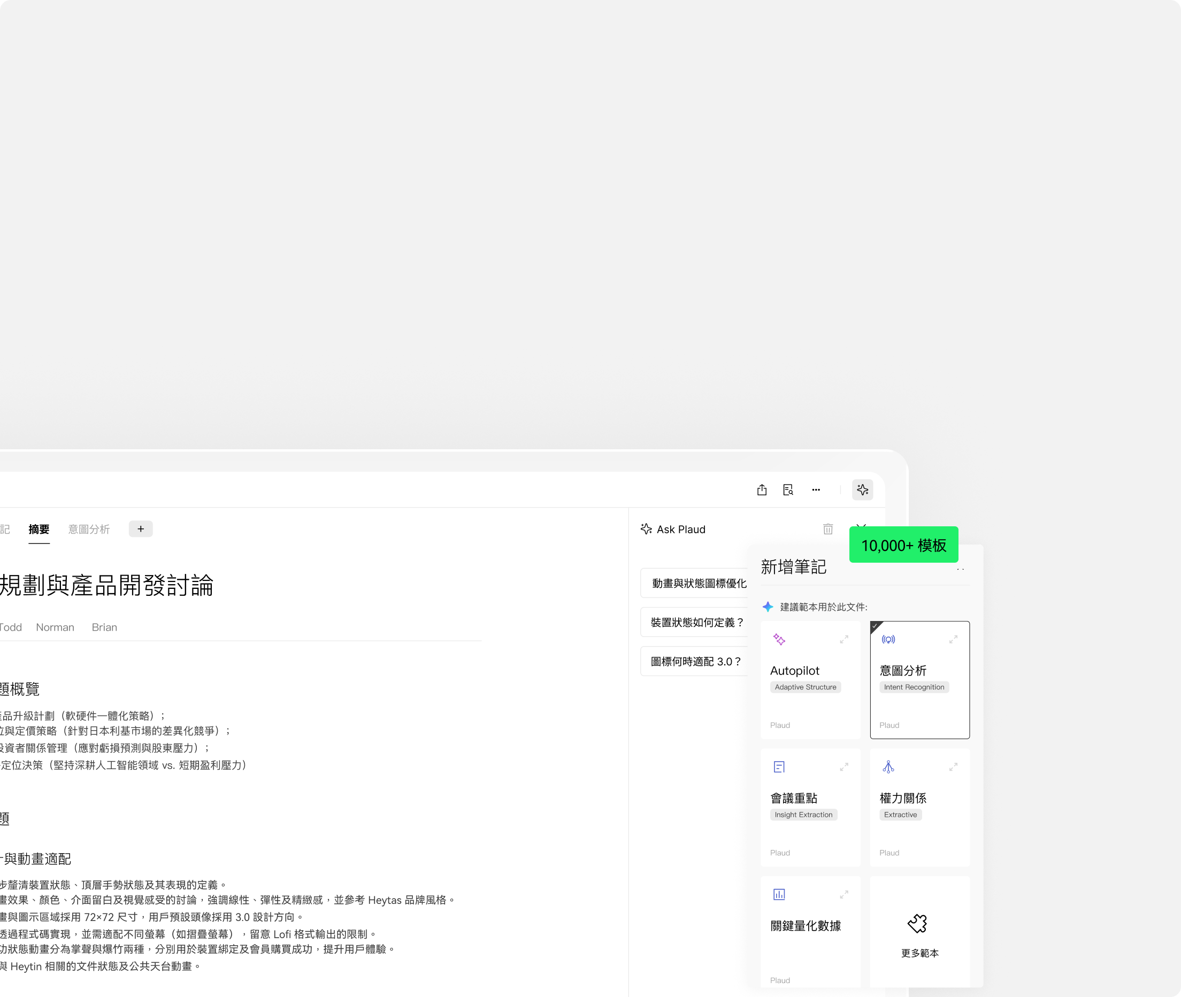Switch to the 摘要 tab
Screen dimensions: 1181x997
coord(39,529)
